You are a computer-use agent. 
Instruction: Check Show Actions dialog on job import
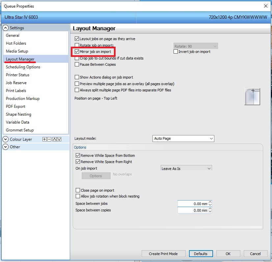point(77,77)
